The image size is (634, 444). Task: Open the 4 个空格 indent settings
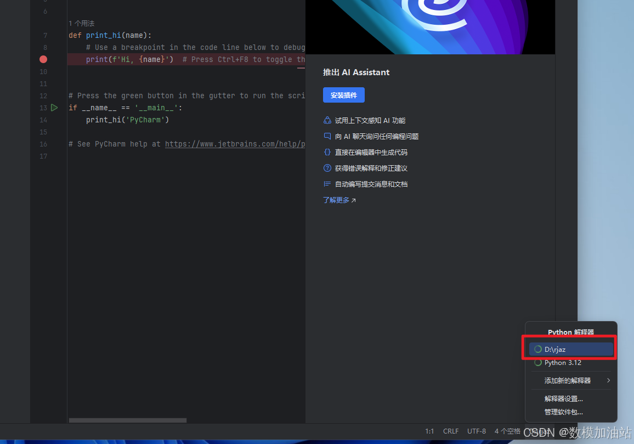[x=507, y=431]
